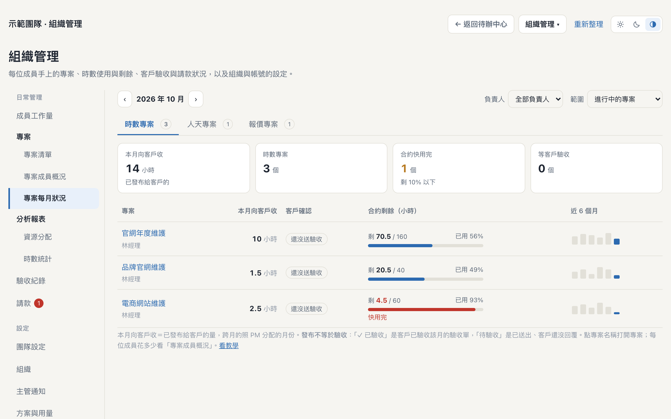This screenshot has height=419, width=671.
Task: Open the 進行中的專案 scope filter
Action: 624,99
